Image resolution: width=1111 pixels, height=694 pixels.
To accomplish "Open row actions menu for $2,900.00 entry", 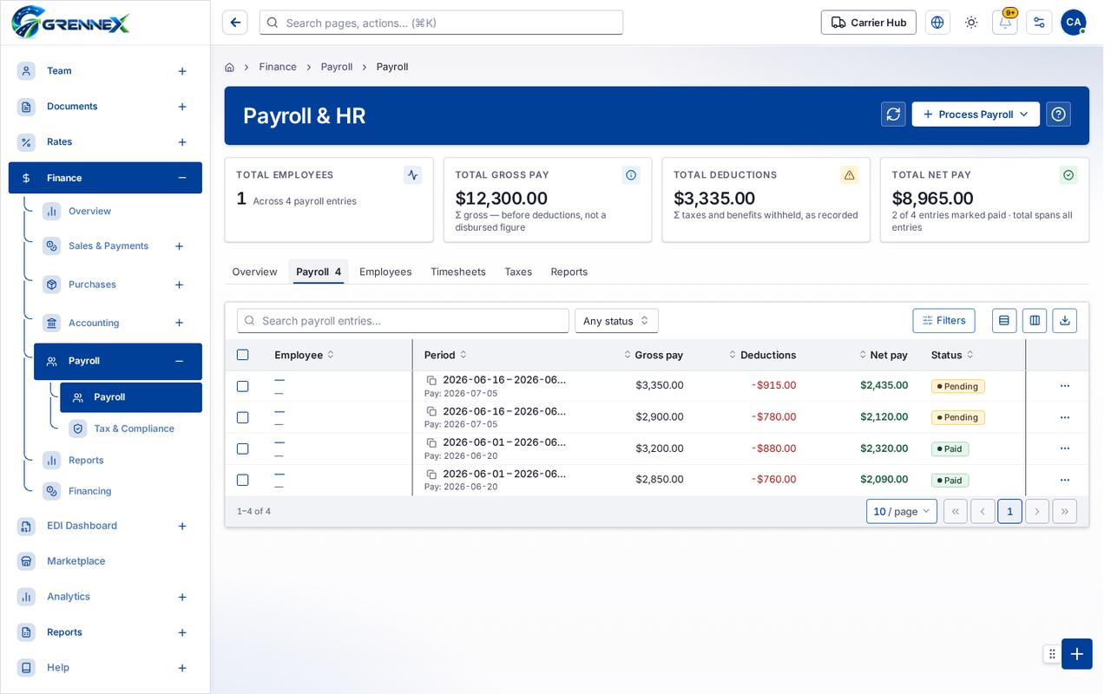I will pos(1065,417).
